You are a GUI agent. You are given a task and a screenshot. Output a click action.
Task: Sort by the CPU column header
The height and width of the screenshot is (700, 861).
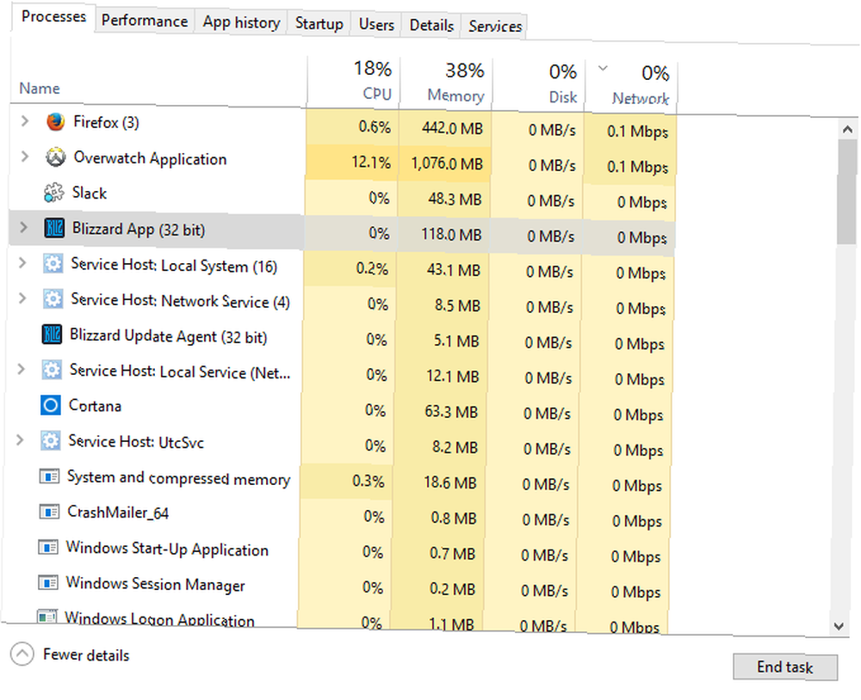point(354,81)
